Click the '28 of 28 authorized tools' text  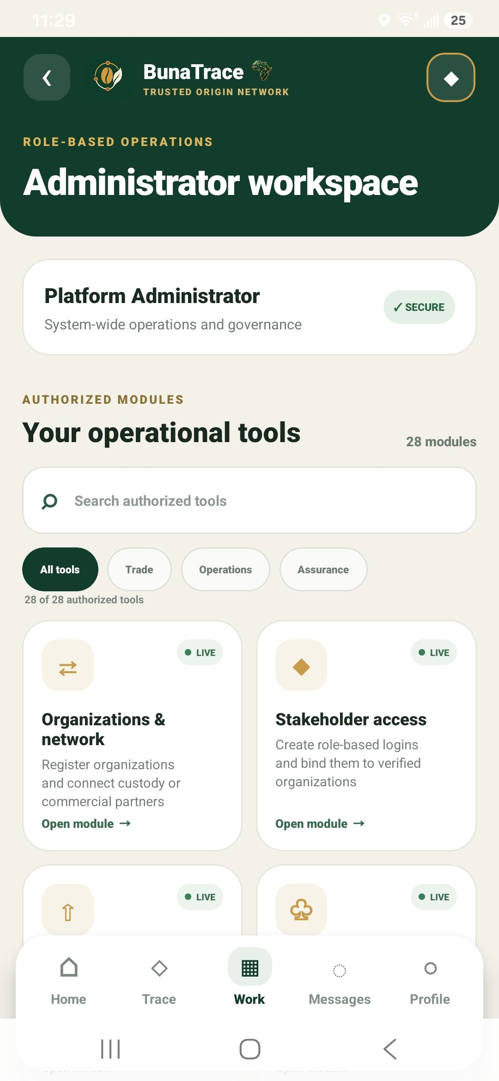[84, 600]
